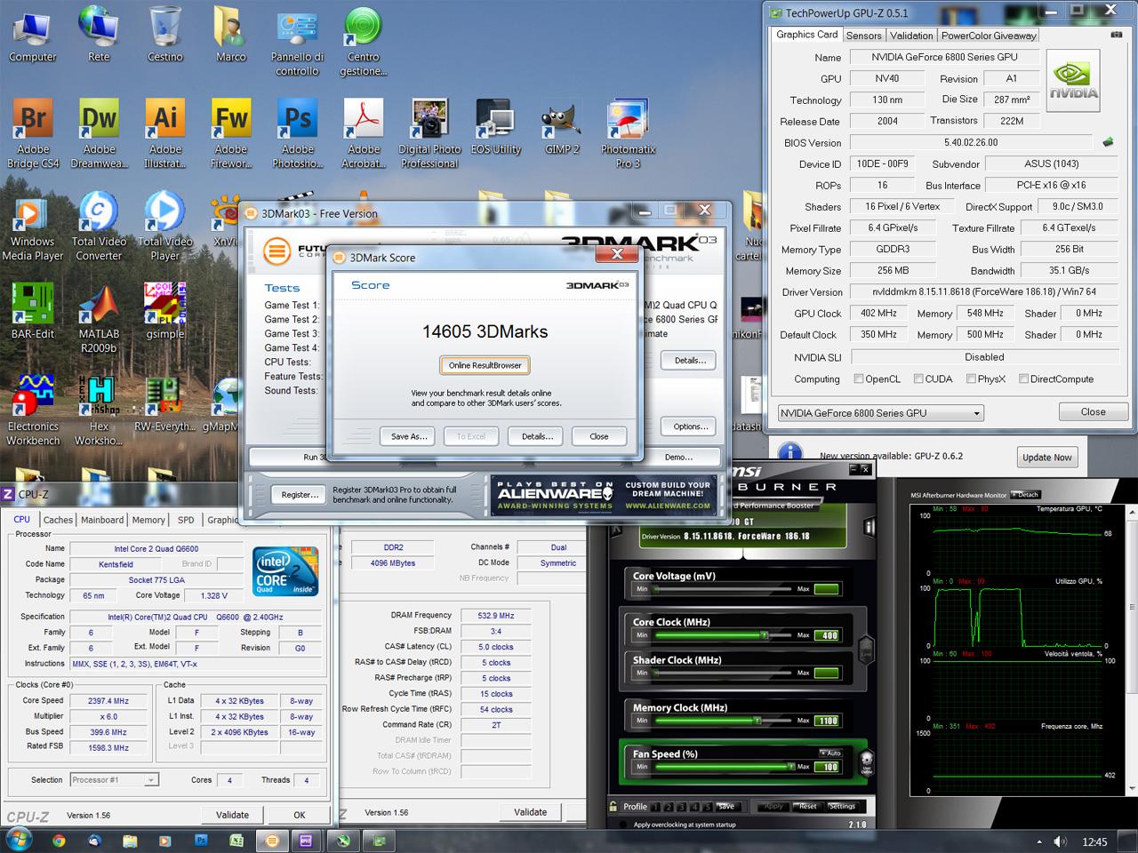Click GPU-Z BIOS save chip icon
The image size is (1138, 853).
1109,141
